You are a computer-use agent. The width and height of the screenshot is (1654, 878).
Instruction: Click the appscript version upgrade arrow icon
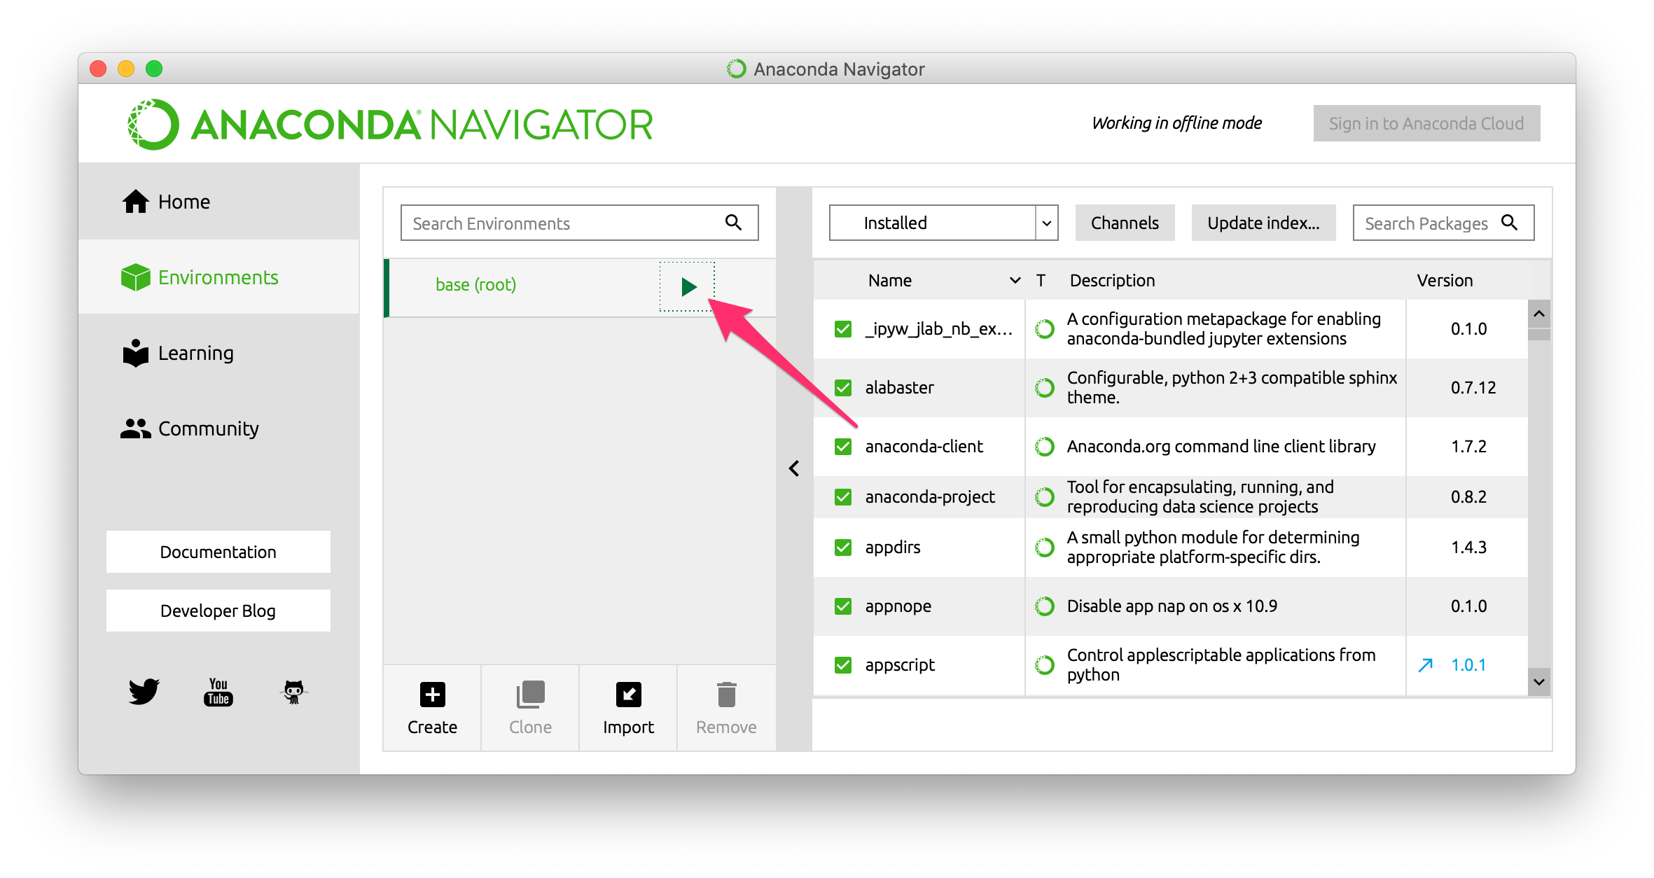pos(1425,665)
